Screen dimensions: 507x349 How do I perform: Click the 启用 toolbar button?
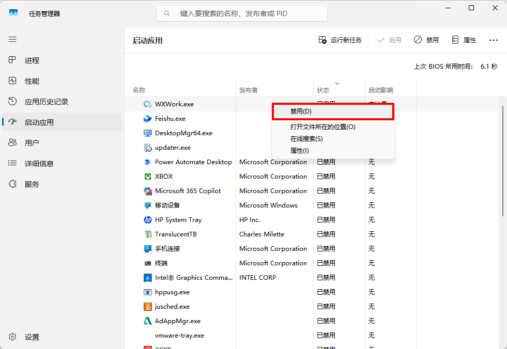tap(389, 40)
